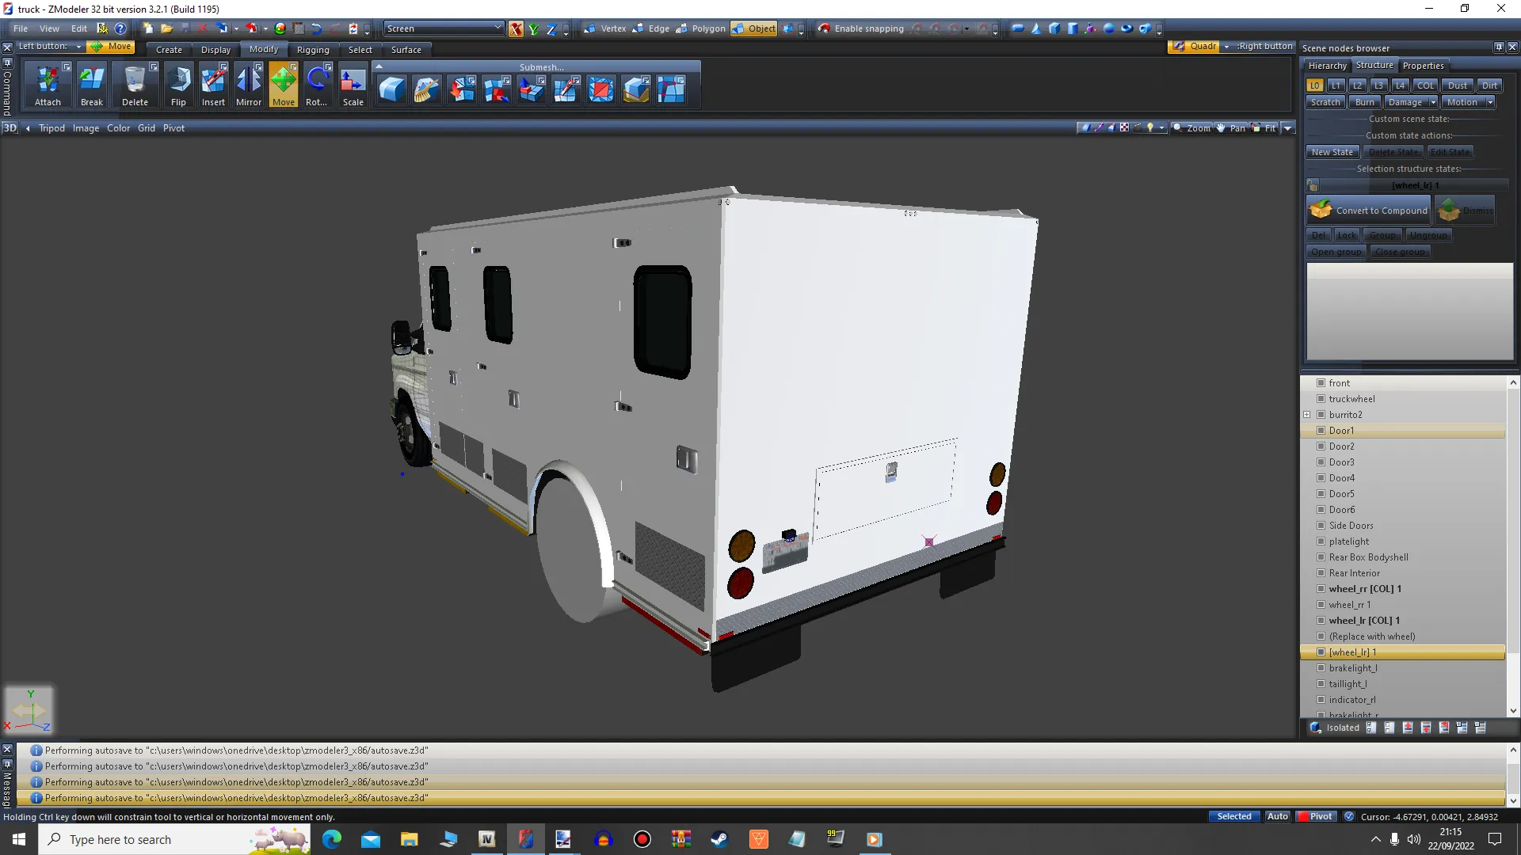The width and height of the screenshot is (1521, 855).
Task: Toggle the checkbox for truckwheel node
Action: [1321, 399]
